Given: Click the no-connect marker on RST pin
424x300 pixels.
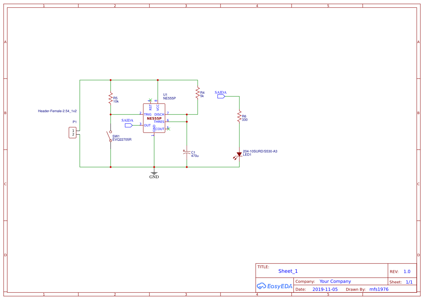Looking at the screenshot, I should coord(150,100).
